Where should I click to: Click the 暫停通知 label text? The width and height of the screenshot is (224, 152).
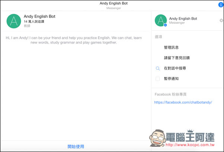coord(171,79)
